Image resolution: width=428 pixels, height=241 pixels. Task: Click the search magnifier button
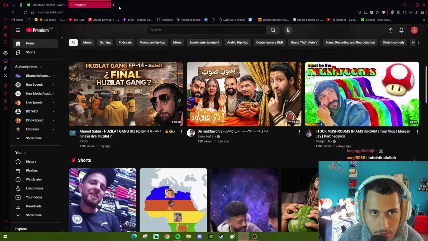[273, 30]
